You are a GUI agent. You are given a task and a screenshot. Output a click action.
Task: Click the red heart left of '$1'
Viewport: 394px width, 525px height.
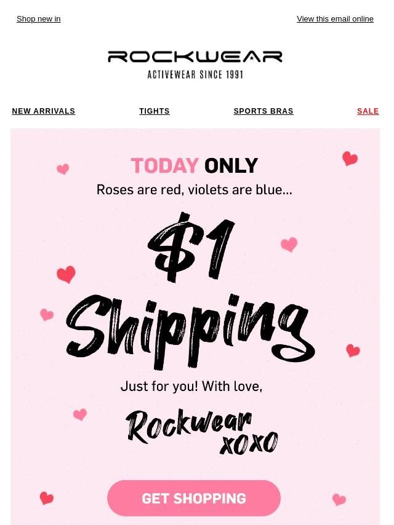(66, 275)
